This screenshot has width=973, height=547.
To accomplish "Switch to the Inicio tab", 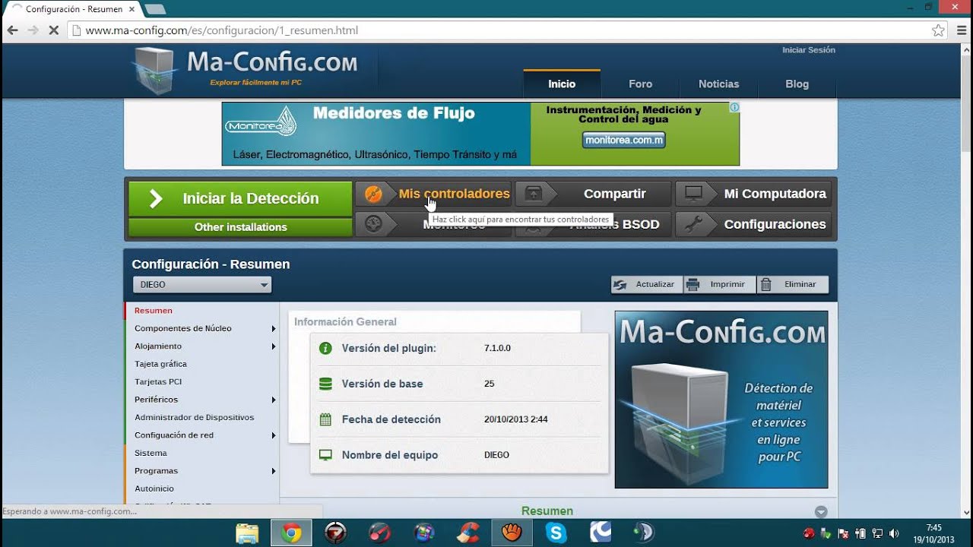I will coord(562,84).
